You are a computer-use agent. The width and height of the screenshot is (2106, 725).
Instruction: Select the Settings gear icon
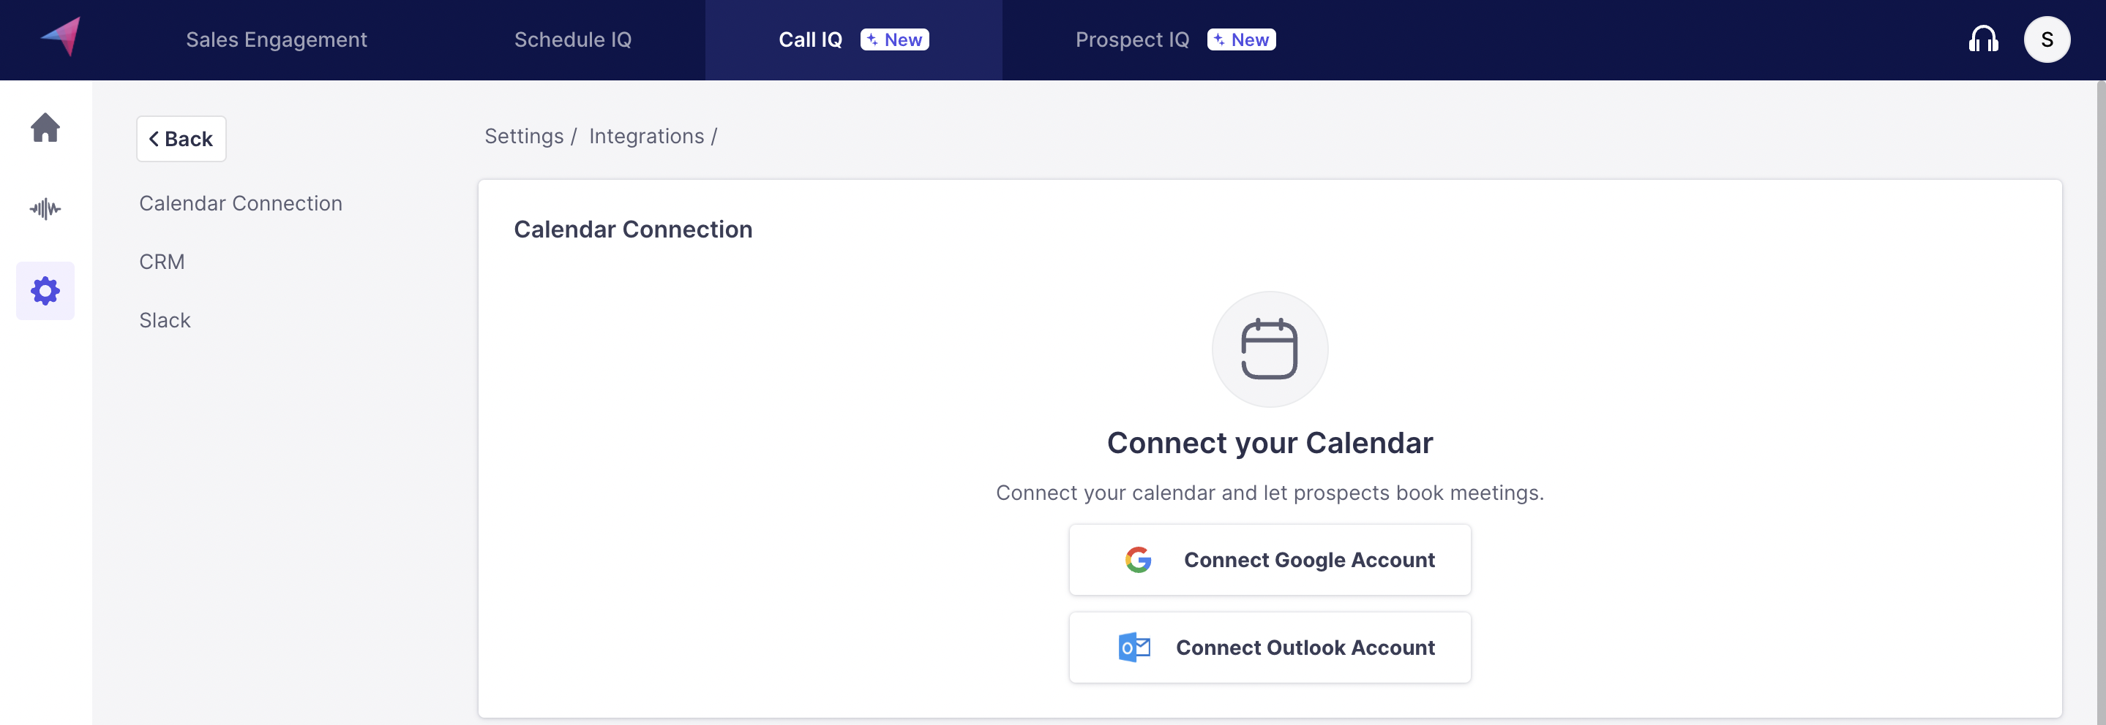(x=45, y=291)
